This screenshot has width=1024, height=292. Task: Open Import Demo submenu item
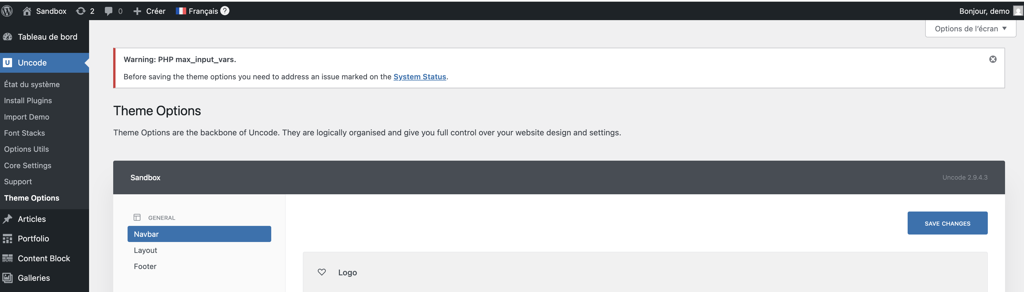(27, 117)
